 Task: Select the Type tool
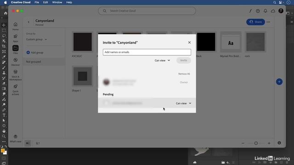(4, 115)
